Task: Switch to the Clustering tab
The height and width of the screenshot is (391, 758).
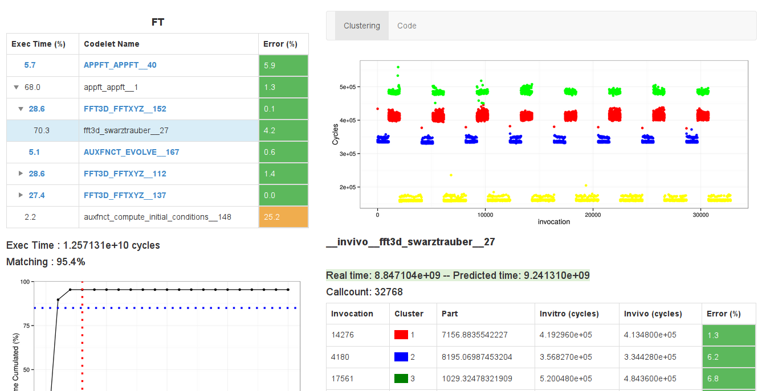Action: click(362, 26)
